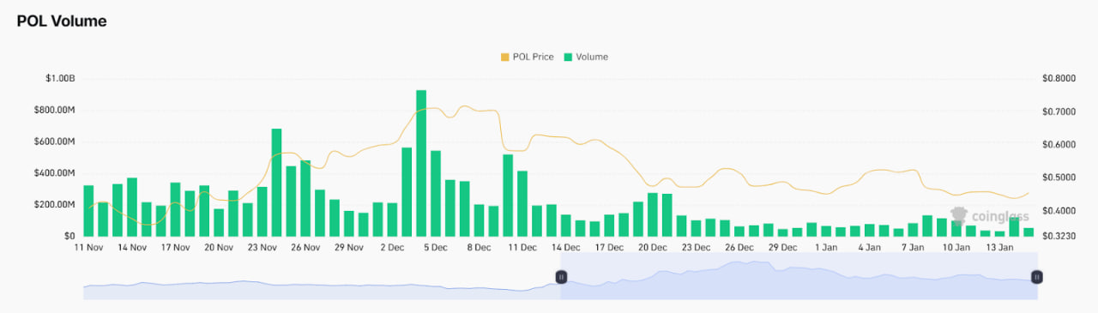The height and width of the screenshot is (313, 1098).
Task: Click the yellow POL Price legend swatch
Action: click(x=504, y=57)
